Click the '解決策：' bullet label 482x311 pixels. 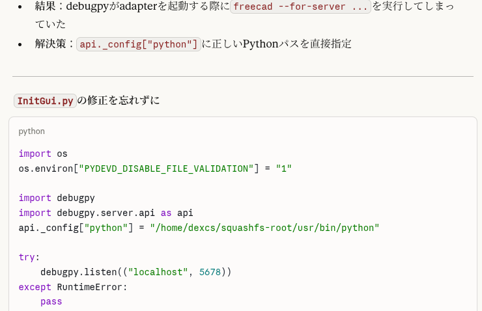pos(55,44)
